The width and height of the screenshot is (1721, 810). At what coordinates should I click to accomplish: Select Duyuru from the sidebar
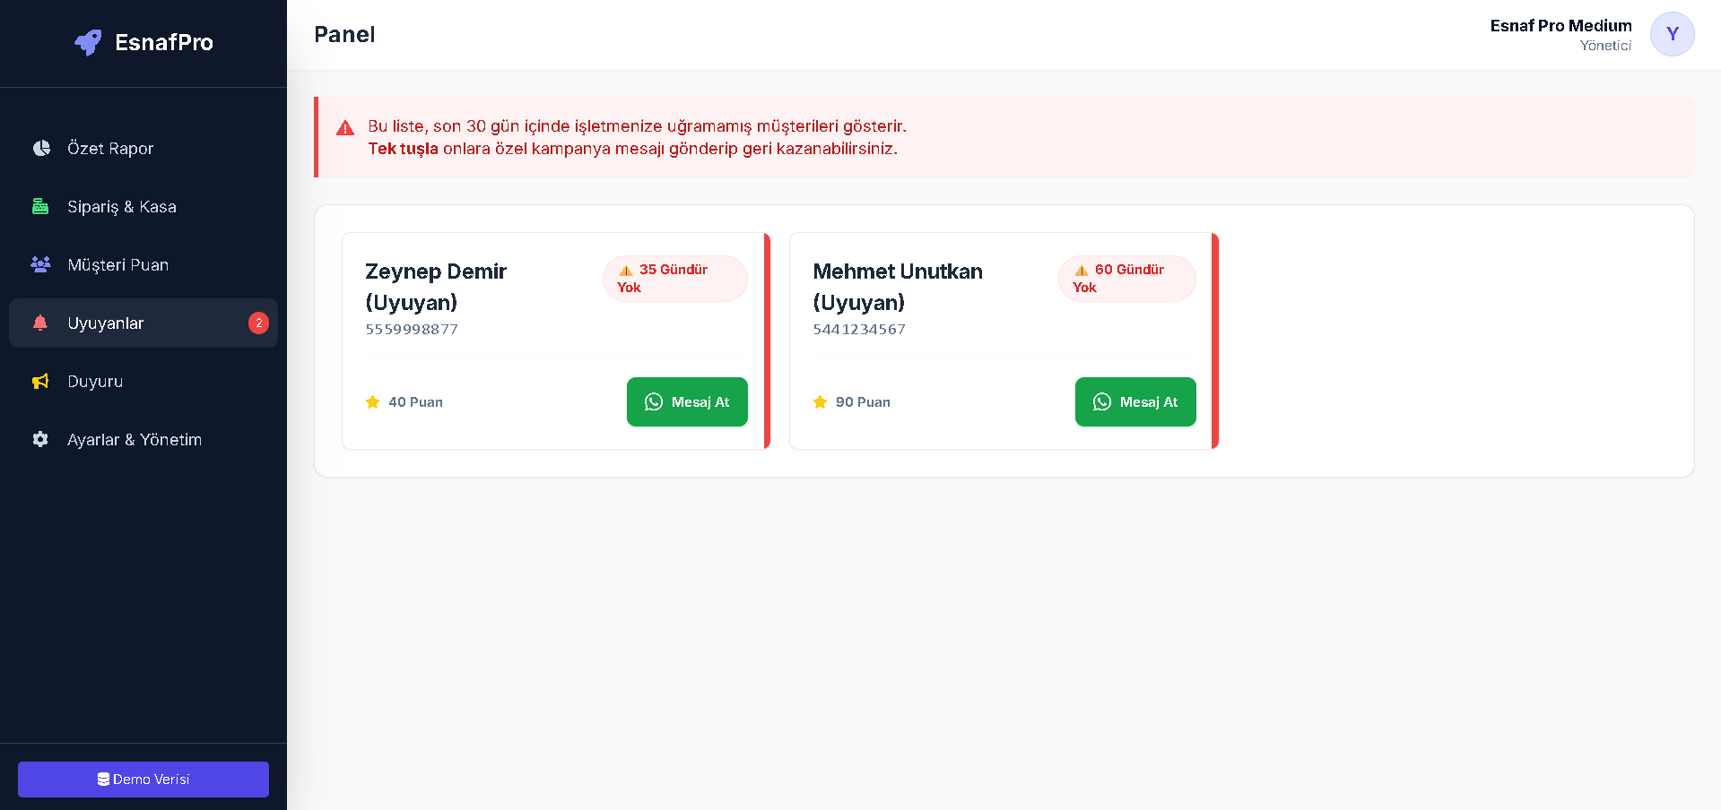tap(95, 381)
